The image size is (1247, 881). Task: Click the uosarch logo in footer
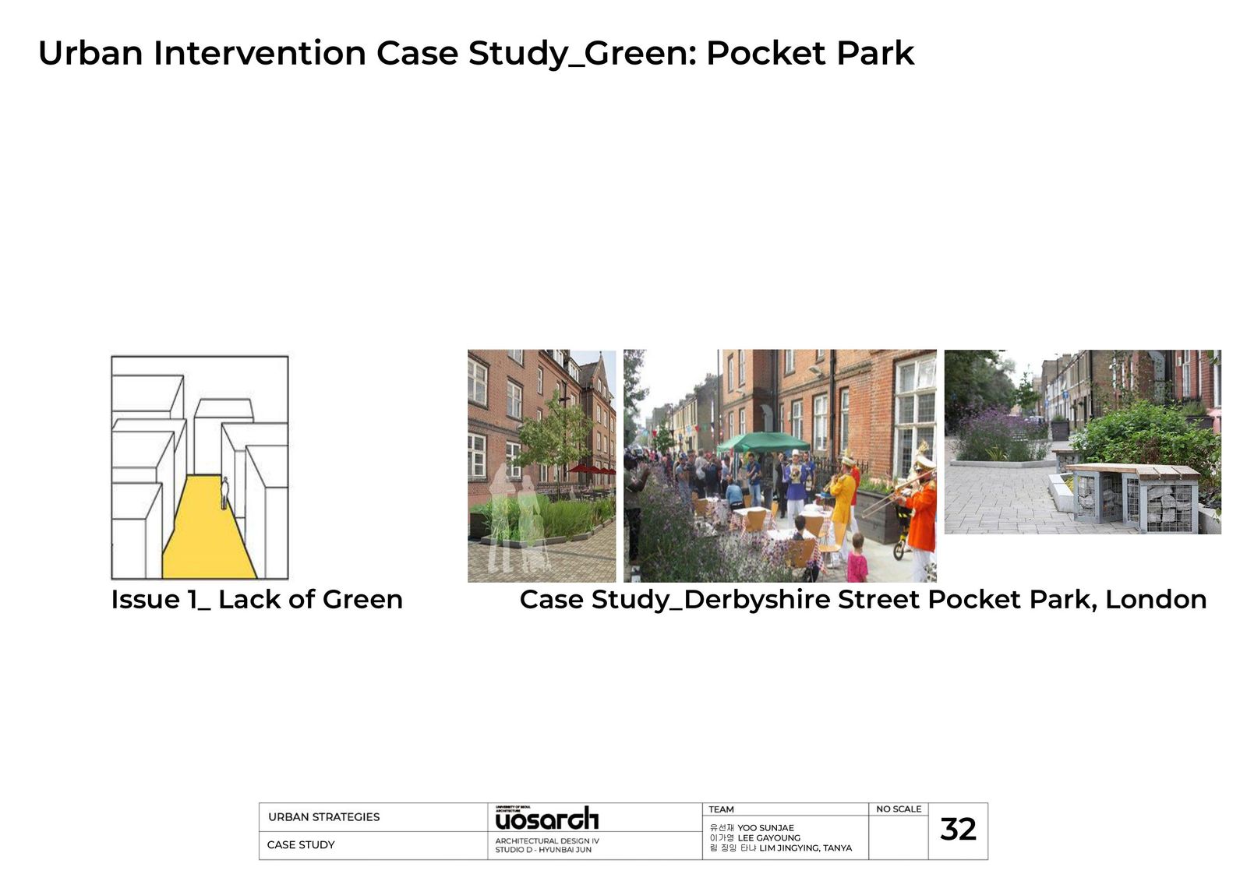(x=547, y=819)
